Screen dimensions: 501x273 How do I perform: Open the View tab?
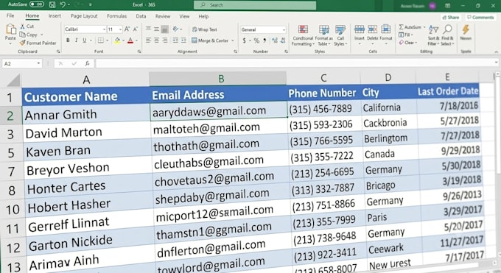[x=184, y=16]
